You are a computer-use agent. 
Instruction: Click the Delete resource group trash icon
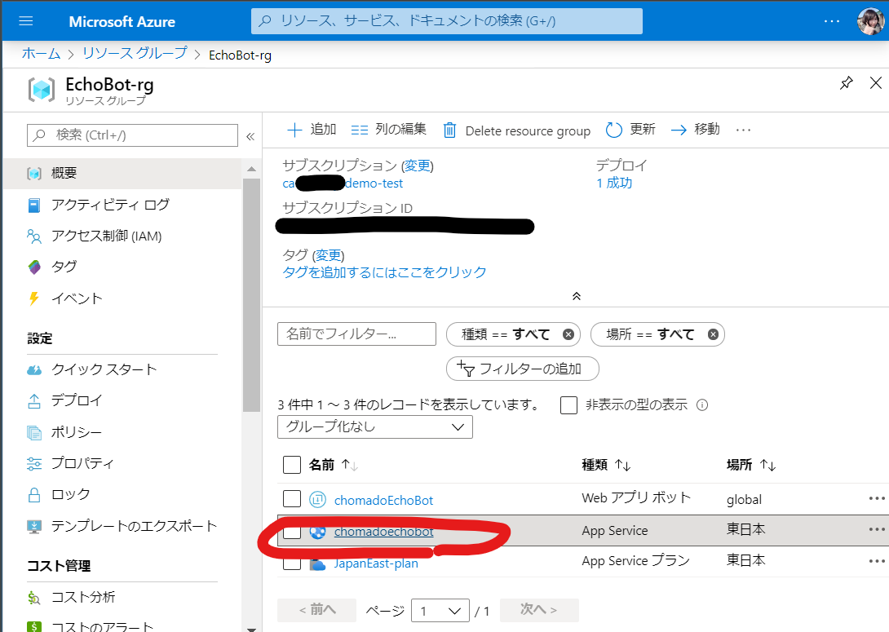coord(449,130)
